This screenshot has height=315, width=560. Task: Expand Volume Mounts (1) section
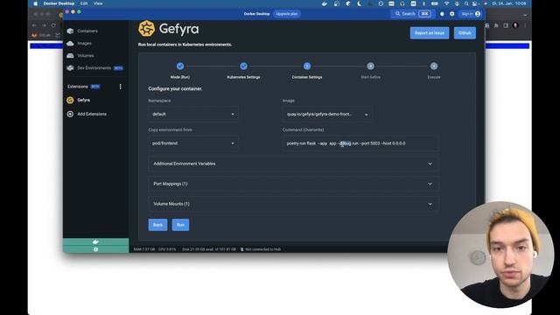(293, 204)
